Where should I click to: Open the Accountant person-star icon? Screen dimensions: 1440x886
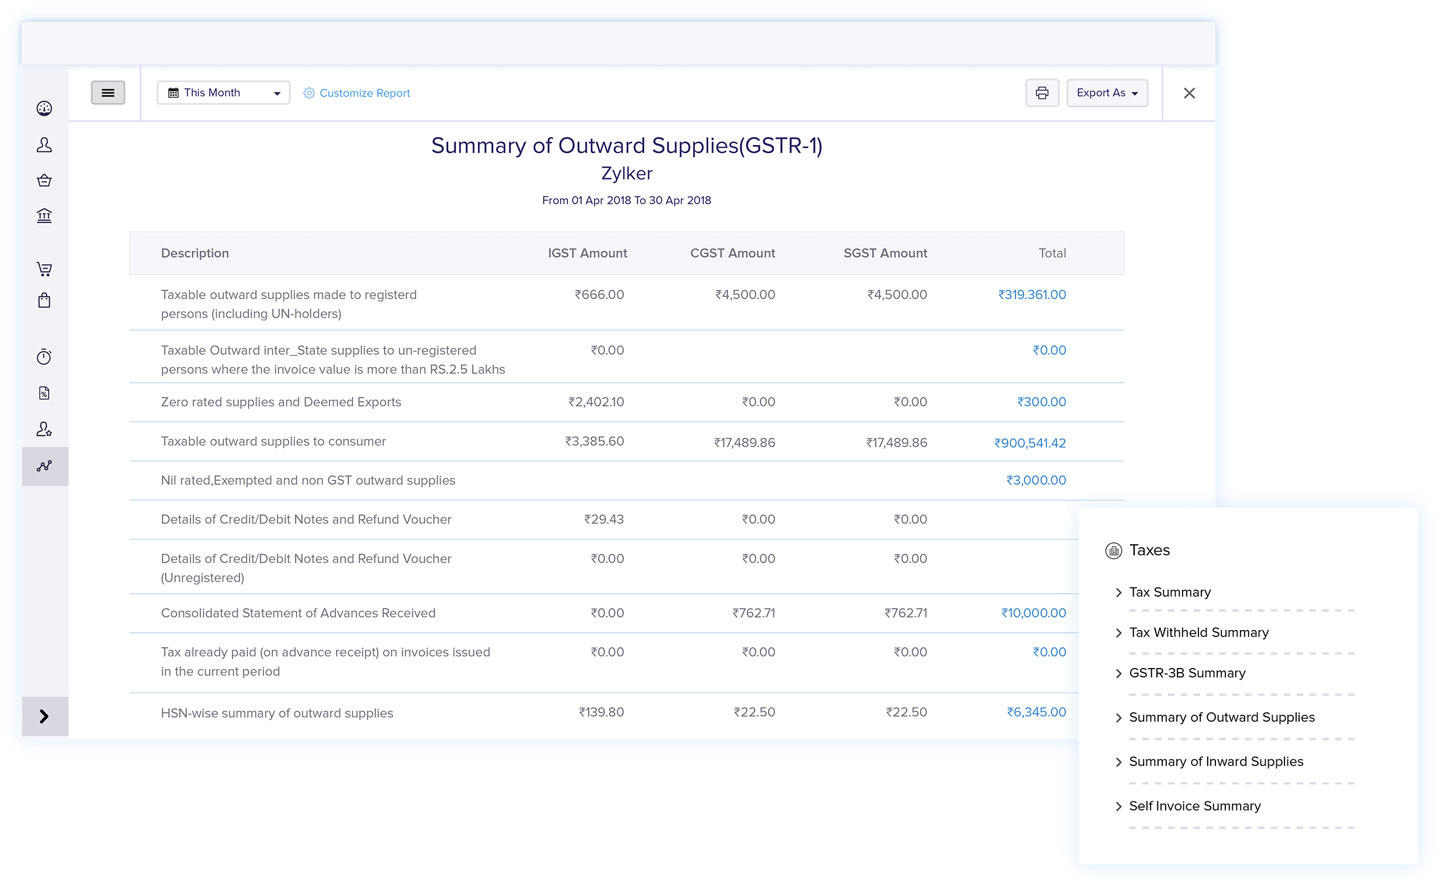45,430
